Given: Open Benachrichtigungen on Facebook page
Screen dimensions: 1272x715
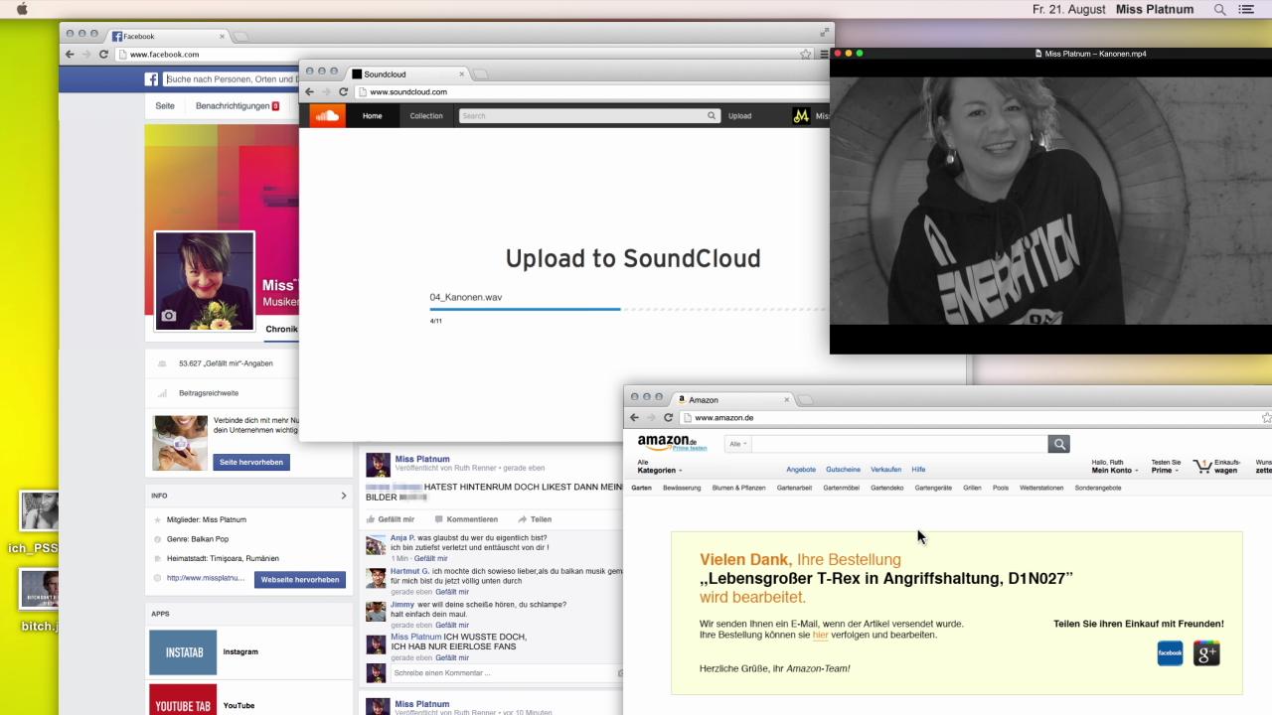Looking at the screenshot, I should pyautogui.click(x=237, y=106).
